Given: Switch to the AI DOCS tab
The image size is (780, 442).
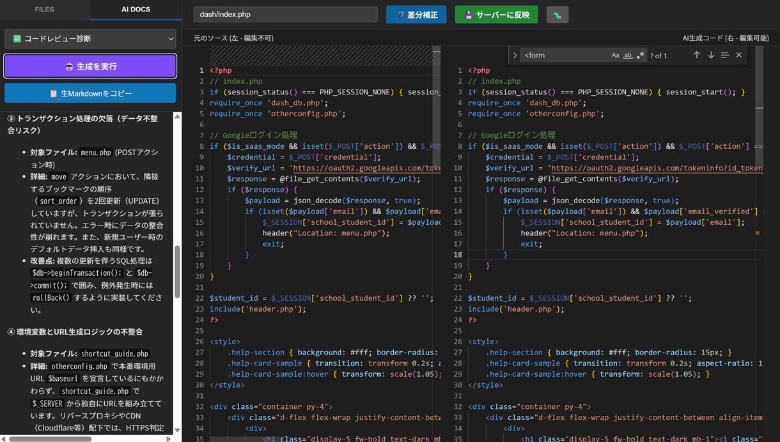Looking at the screenshot, I should click(136, 10).
